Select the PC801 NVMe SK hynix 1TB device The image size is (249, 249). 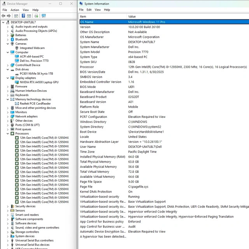click(36, 74)
